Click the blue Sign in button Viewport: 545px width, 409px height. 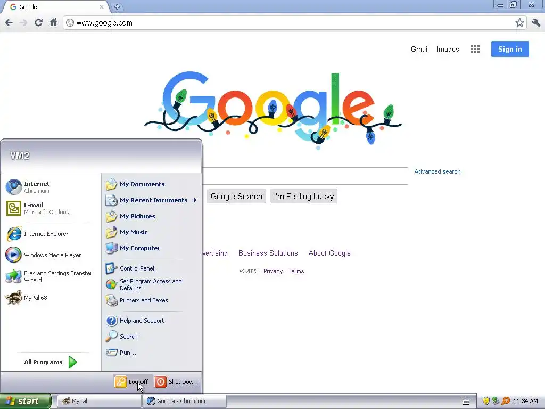coord(510,49)
